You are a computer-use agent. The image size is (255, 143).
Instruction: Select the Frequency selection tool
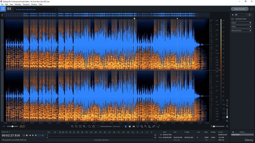click(x=134, y=126)
